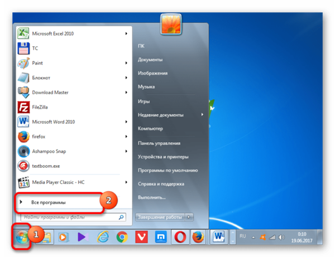Launch Internet Explorer from the taskbar

point(103,237)
